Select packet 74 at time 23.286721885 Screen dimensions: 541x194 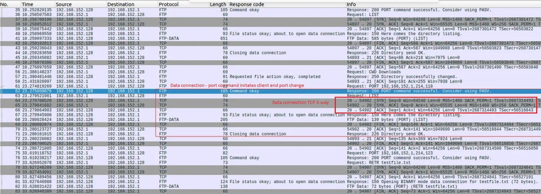[x=270, y=148]
